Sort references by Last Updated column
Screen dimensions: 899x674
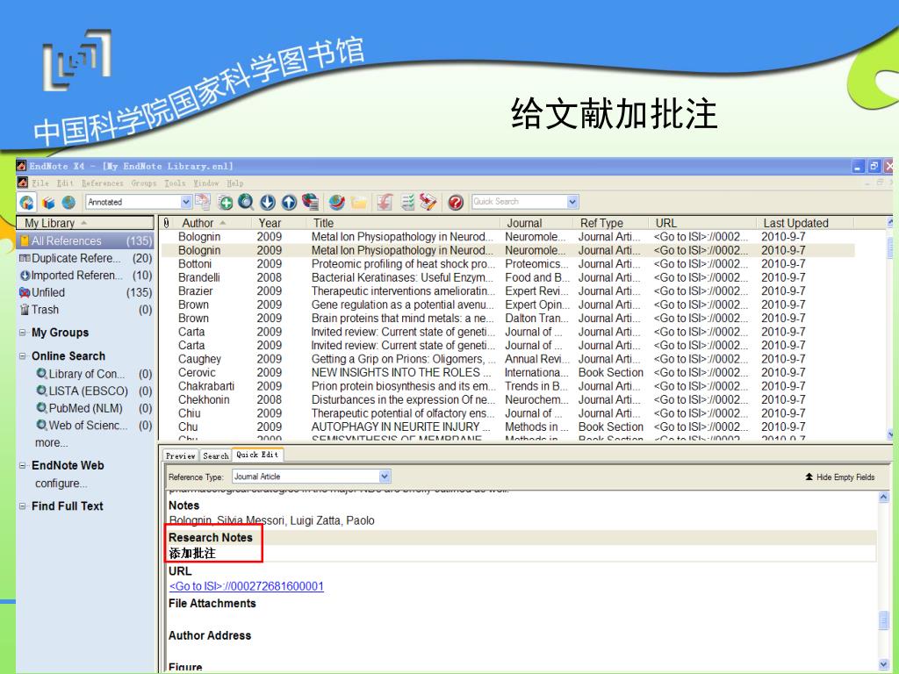[795, 223]
